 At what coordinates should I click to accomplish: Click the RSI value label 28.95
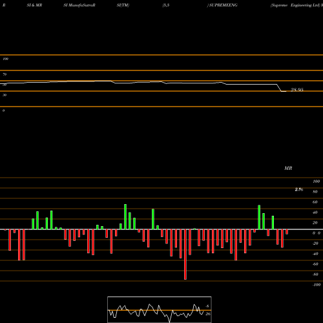[297, 90]
